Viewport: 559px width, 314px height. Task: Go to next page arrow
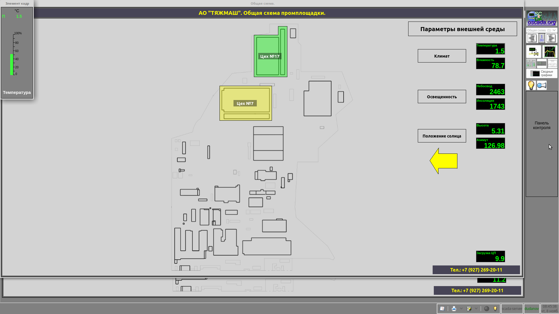[x=551, y=38]
